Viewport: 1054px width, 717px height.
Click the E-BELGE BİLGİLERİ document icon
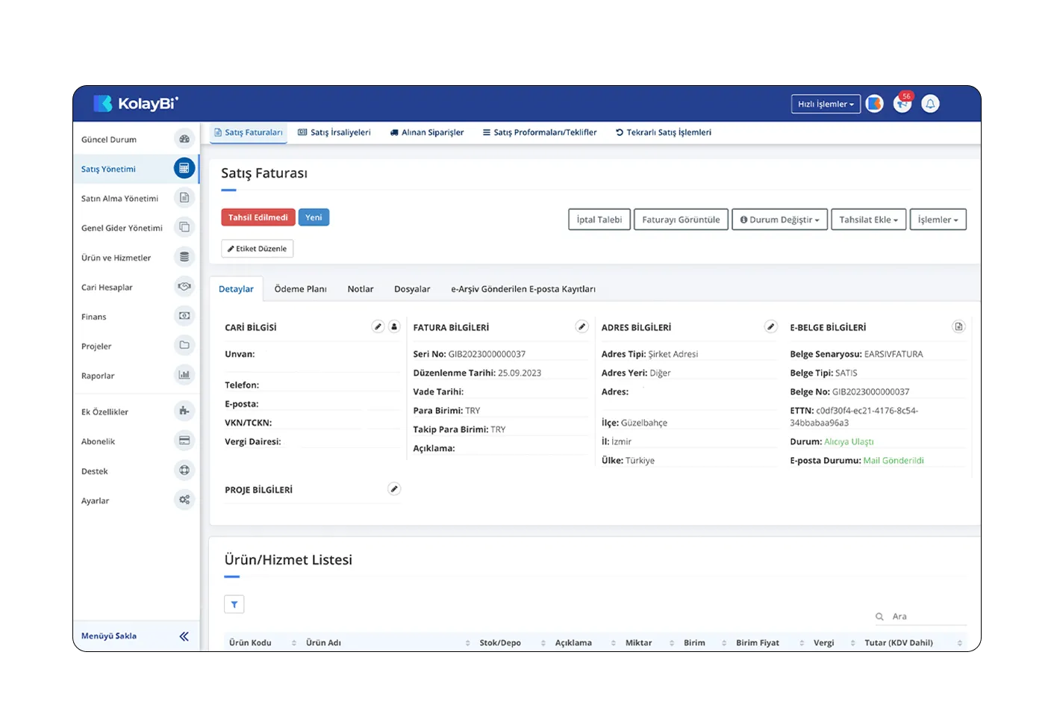(958, 326)
